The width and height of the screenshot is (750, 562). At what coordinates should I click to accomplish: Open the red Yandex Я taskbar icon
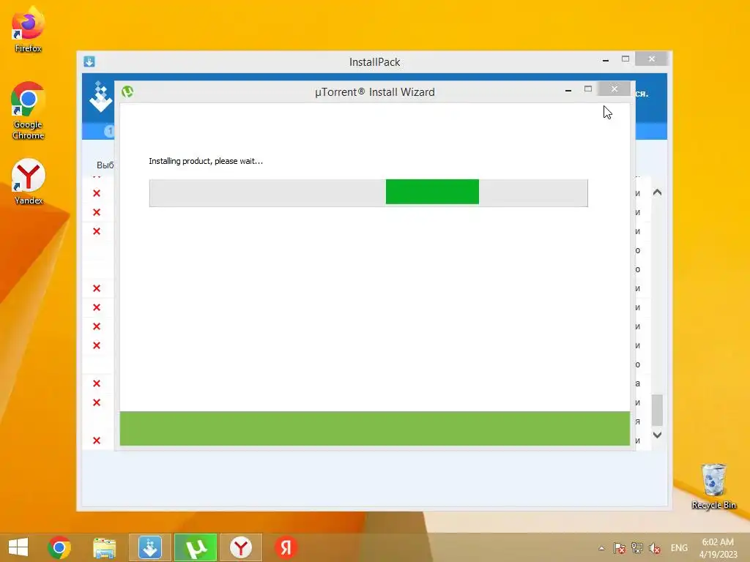tap(286, 547)
